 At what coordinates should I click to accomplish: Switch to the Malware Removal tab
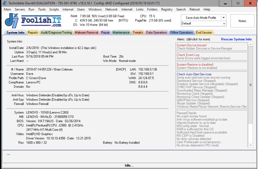point(86,33)
